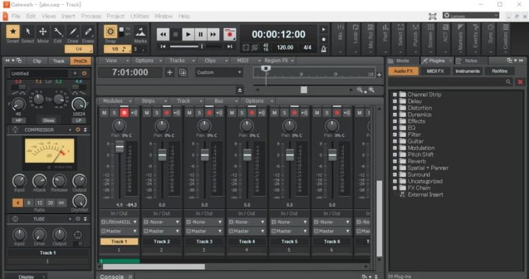Pause the transport

tap(200, 34)
